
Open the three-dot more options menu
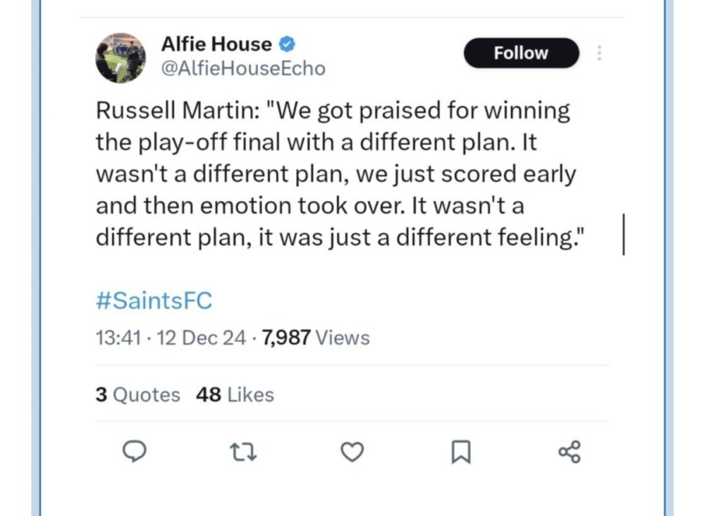tap(599, 54)
